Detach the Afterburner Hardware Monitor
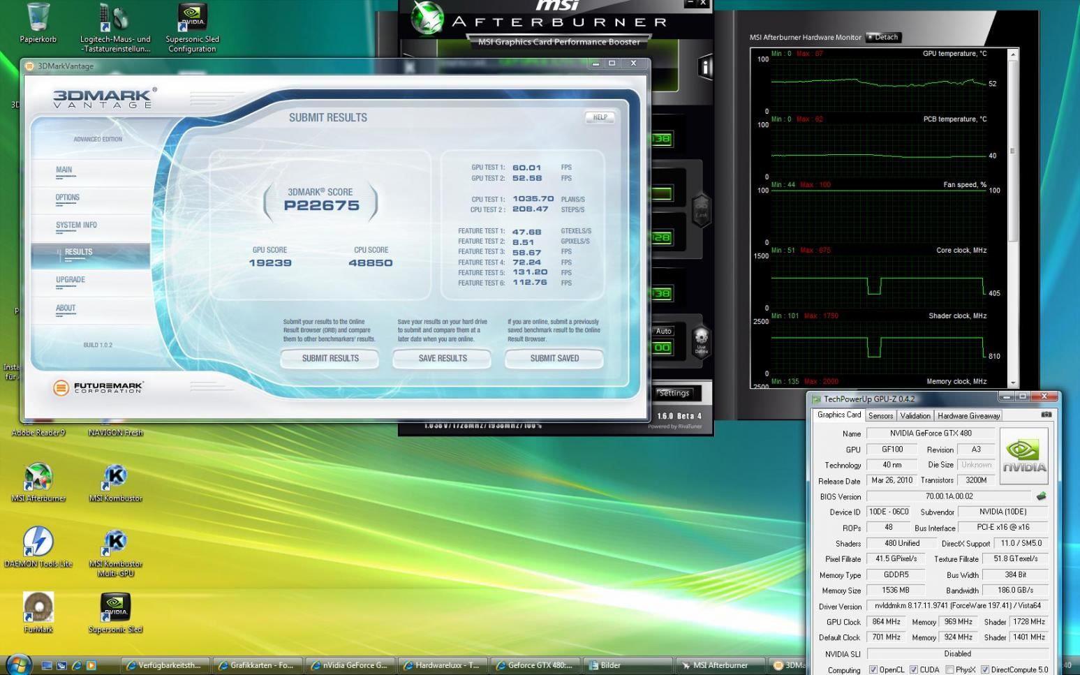The width and height of the screenshot is (1080, 675). click(883, 37)
